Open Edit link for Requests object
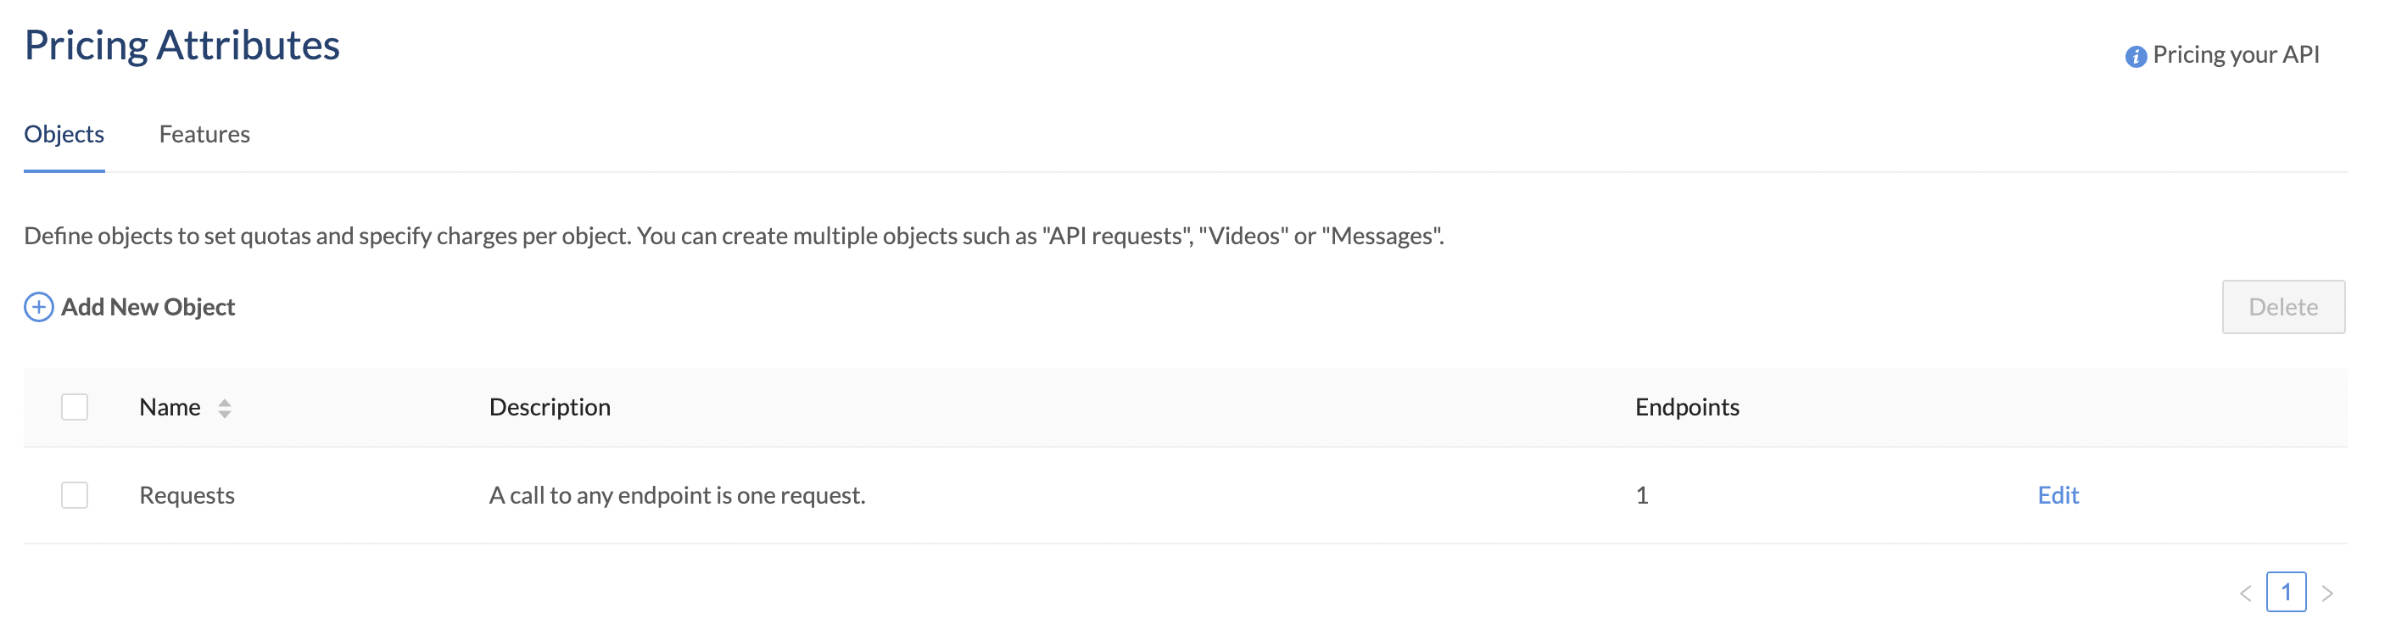 pos(2058,495)
